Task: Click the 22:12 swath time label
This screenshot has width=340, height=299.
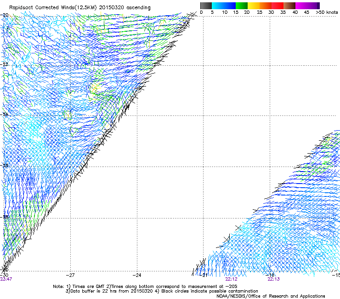Action: click(x=231, y=279)
